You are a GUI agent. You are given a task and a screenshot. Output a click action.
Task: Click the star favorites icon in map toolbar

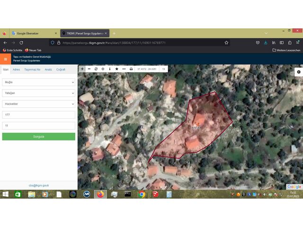tap(116, 69)
